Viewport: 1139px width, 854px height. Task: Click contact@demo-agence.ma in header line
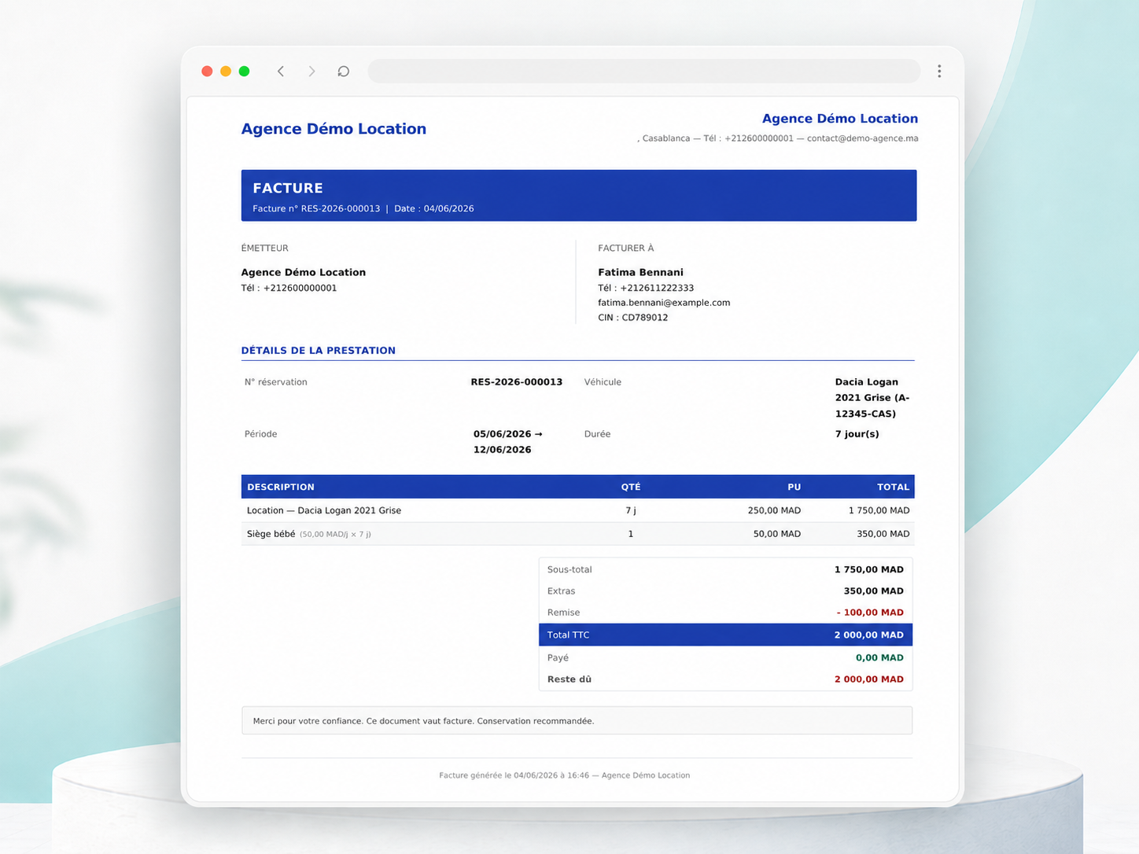pos(862,138)
